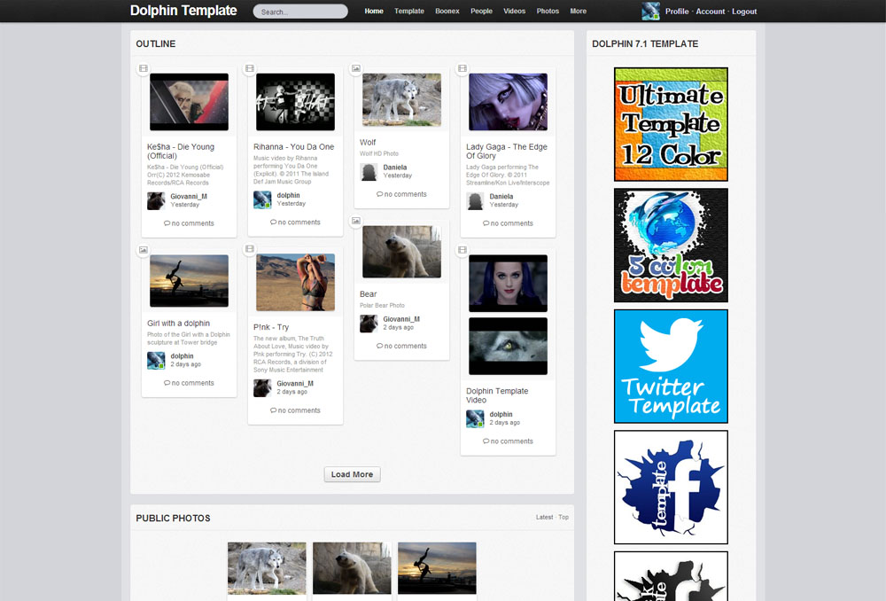Click the photo type icon on Wolf card

click(356, 68)
